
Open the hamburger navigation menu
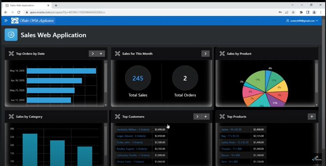tap(6, 20)
